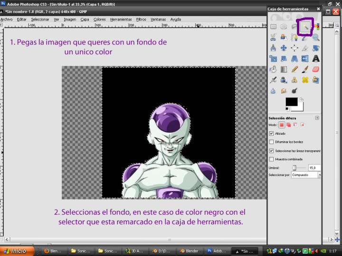The width and height of the screenshot is (342, 256).
Task: Open the Ventanas menu
Action: click(158, 19)
